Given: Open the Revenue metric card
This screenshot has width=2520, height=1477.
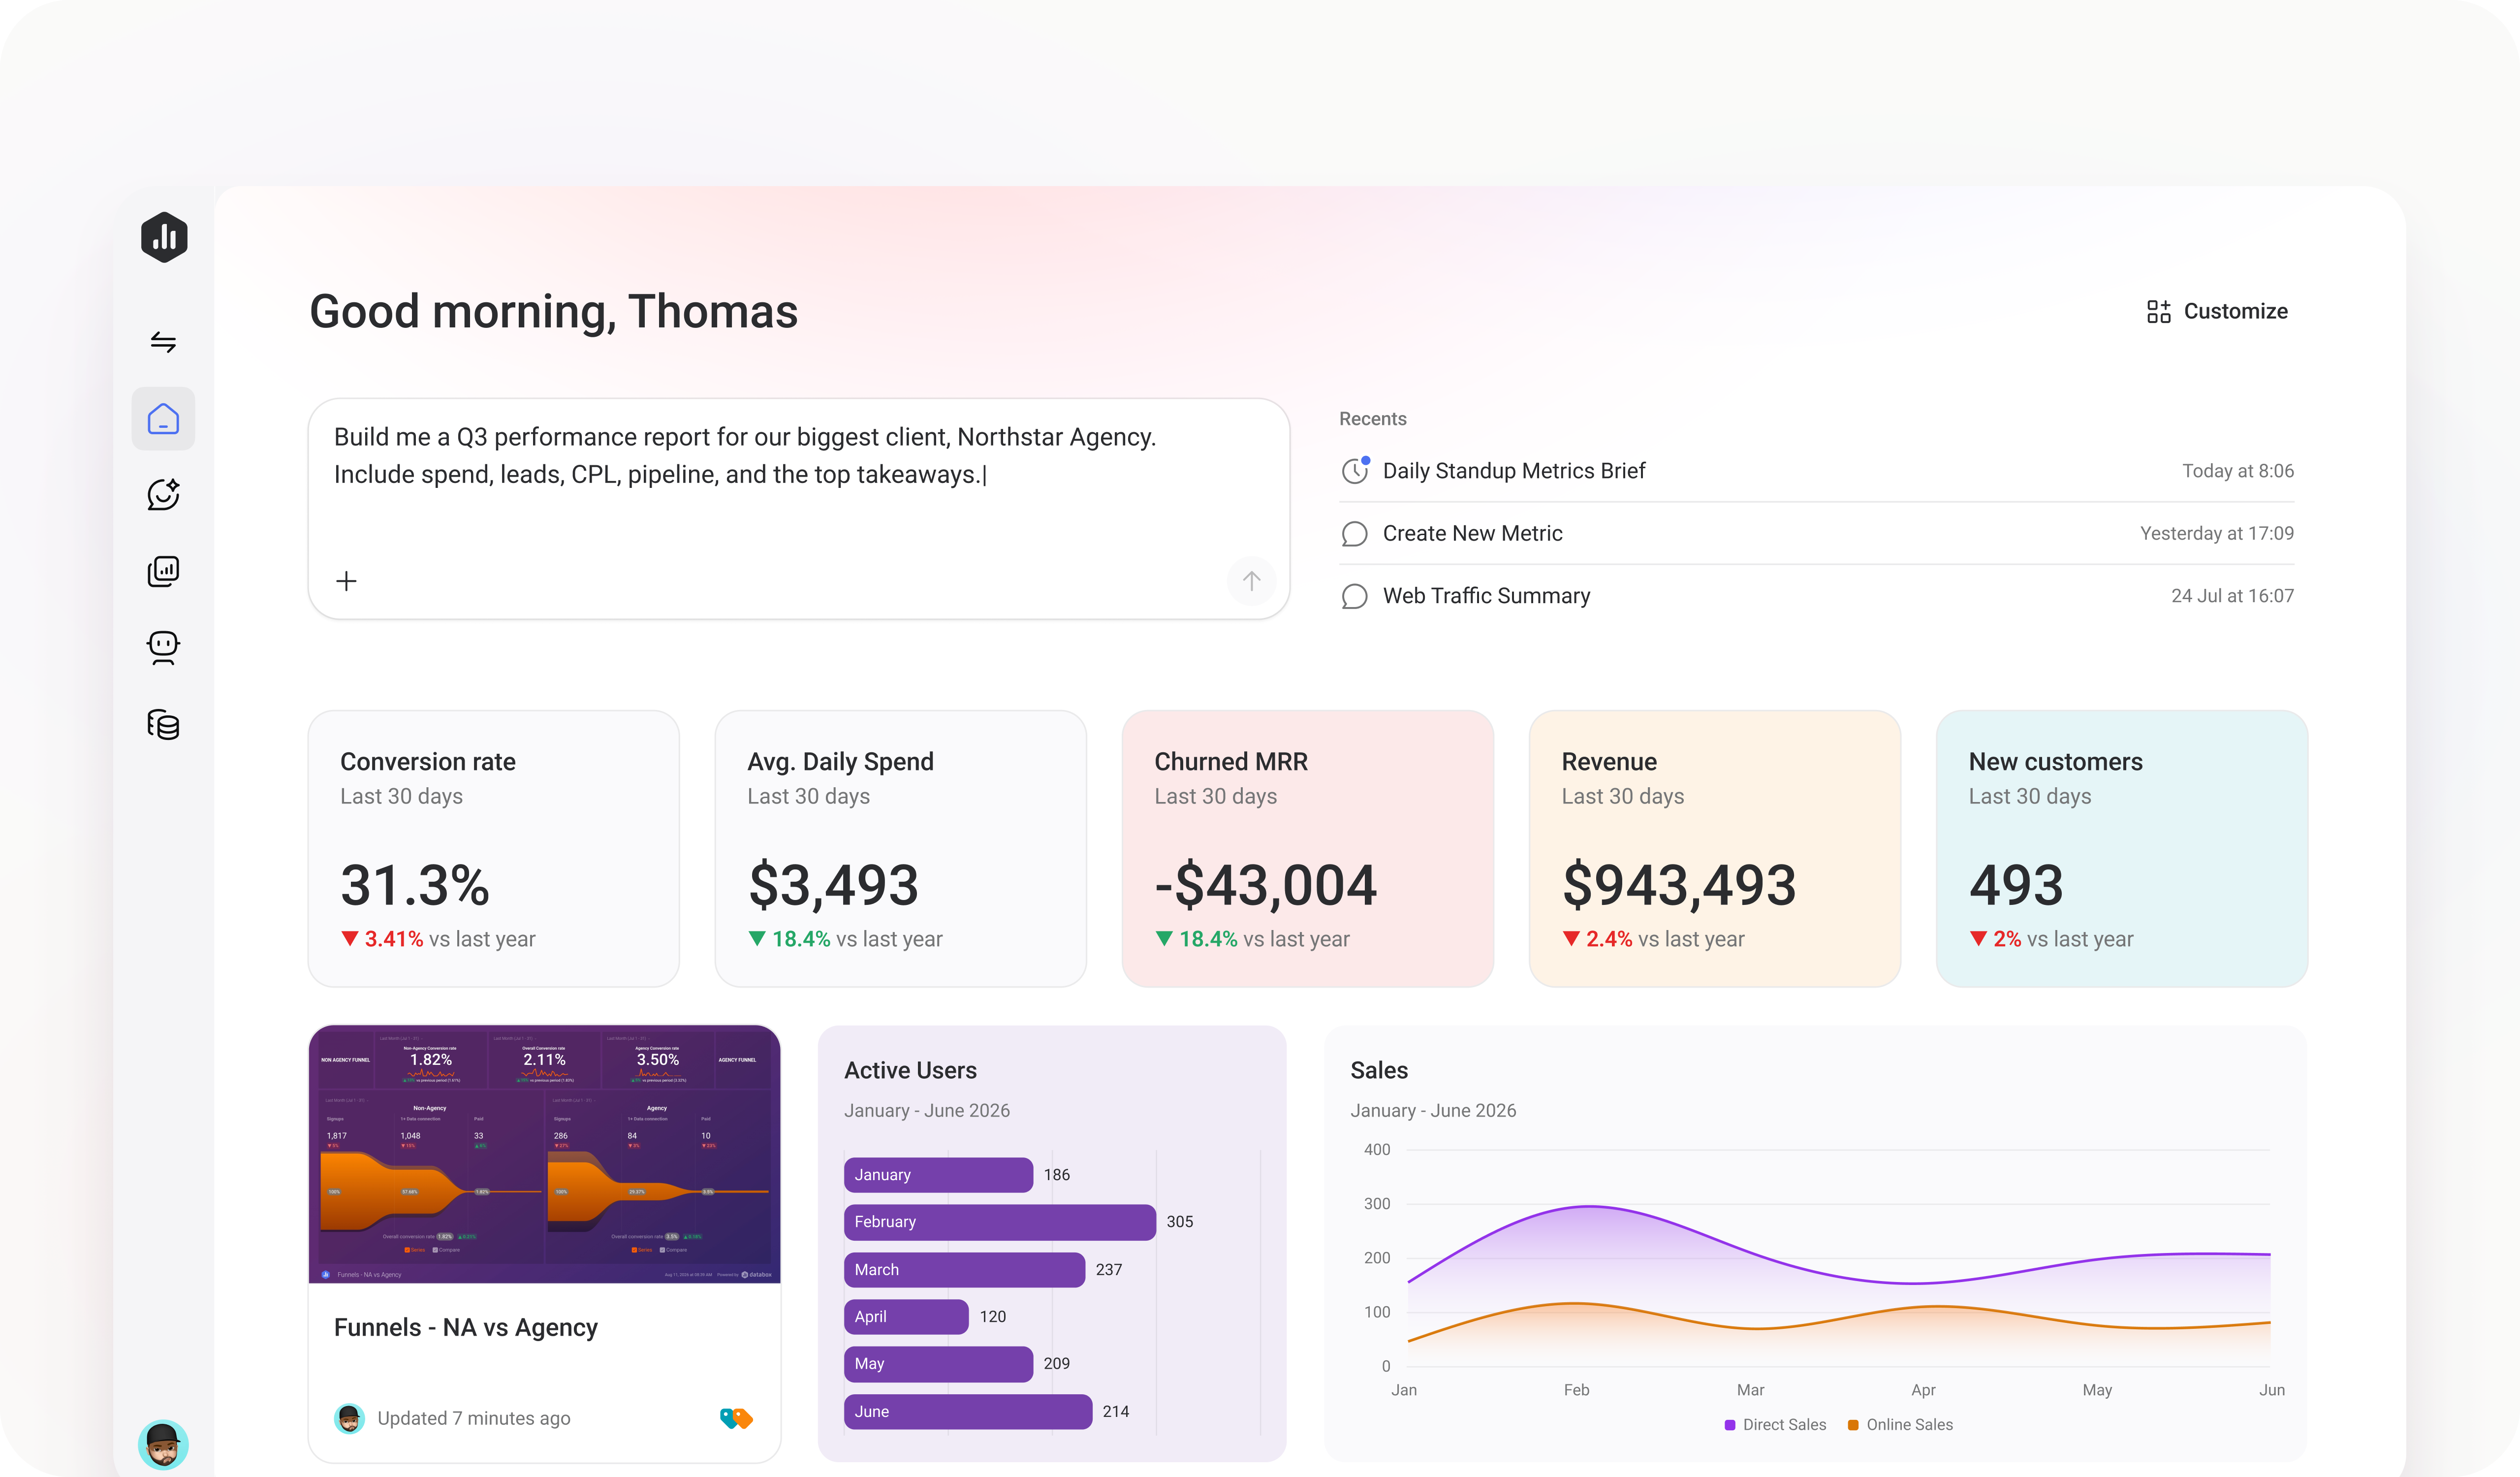Looking at the screenshot, I should coord(1715,849).
